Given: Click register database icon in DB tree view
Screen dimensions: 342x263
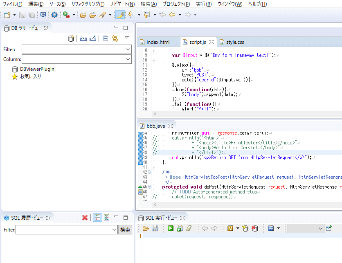Looking at the screenshot, I should 71,38.
